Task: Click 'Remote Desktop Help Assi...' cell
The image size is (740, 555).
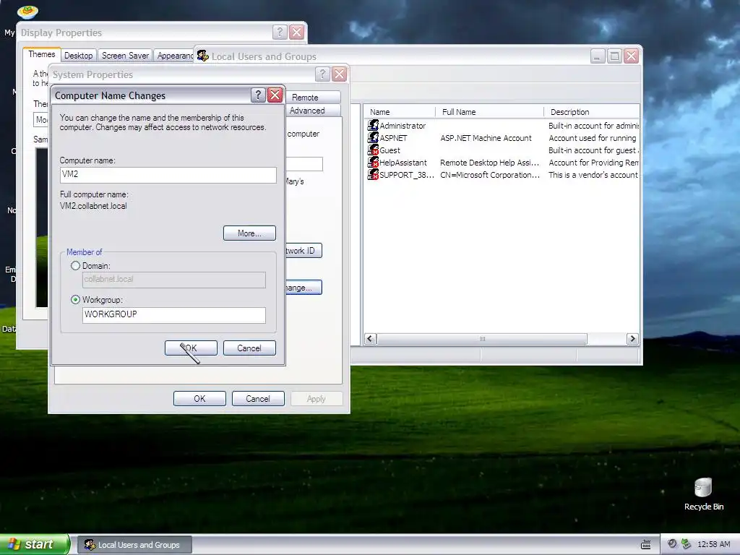Action: tap(489, 163)
